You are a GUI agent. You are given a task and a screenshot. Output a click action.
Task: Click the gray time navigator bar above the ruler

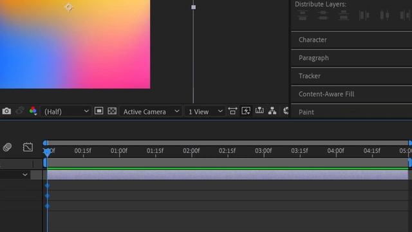[x=227, y=143]
